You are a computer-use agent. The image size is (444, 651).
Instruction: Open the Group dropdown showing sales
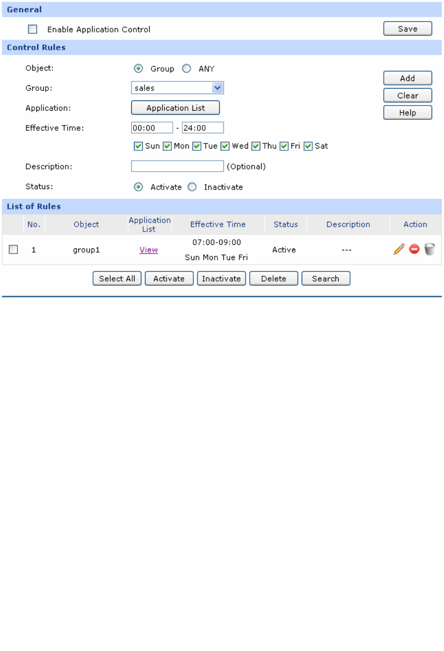177,88
